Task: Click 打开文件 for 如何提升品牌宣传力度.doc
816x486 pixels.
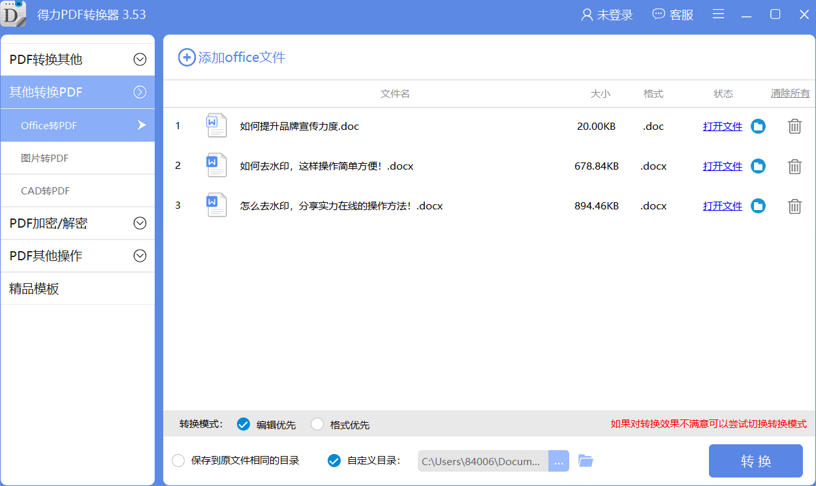Action: 723,127
